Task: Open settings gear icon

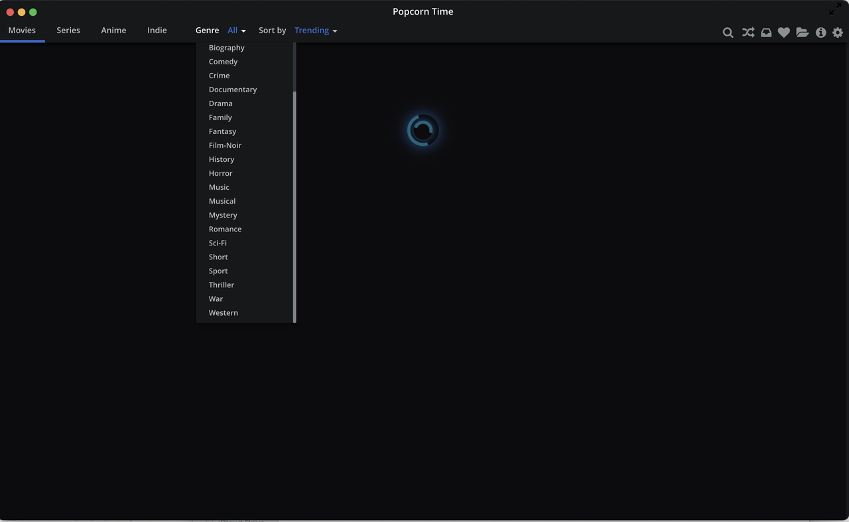Action: (838, 33)
